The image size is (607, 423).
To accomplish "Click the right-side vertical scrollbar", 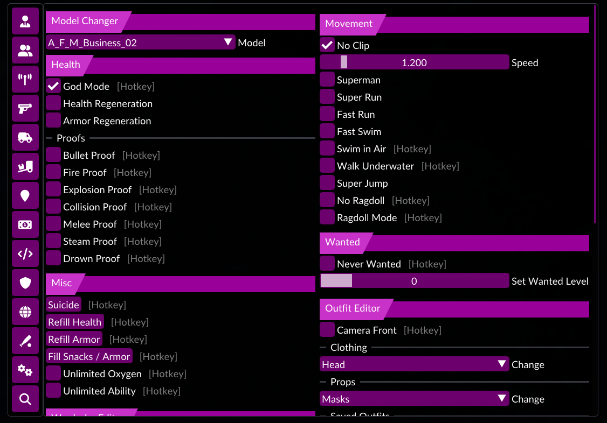I will (x=595, y=114).
